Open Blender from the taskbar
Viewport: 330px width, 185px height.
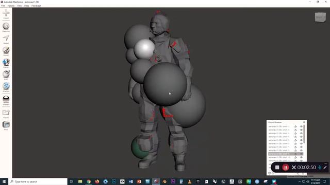click(x=164, y=181)
